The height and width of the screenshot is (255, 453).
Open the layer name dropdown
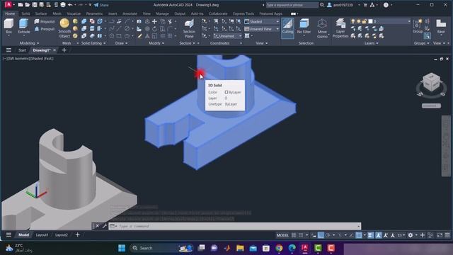pos(409,21)
